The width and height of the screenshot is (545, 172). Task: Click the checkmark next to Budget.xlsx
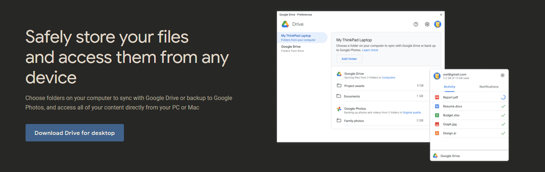click(503, 115)
